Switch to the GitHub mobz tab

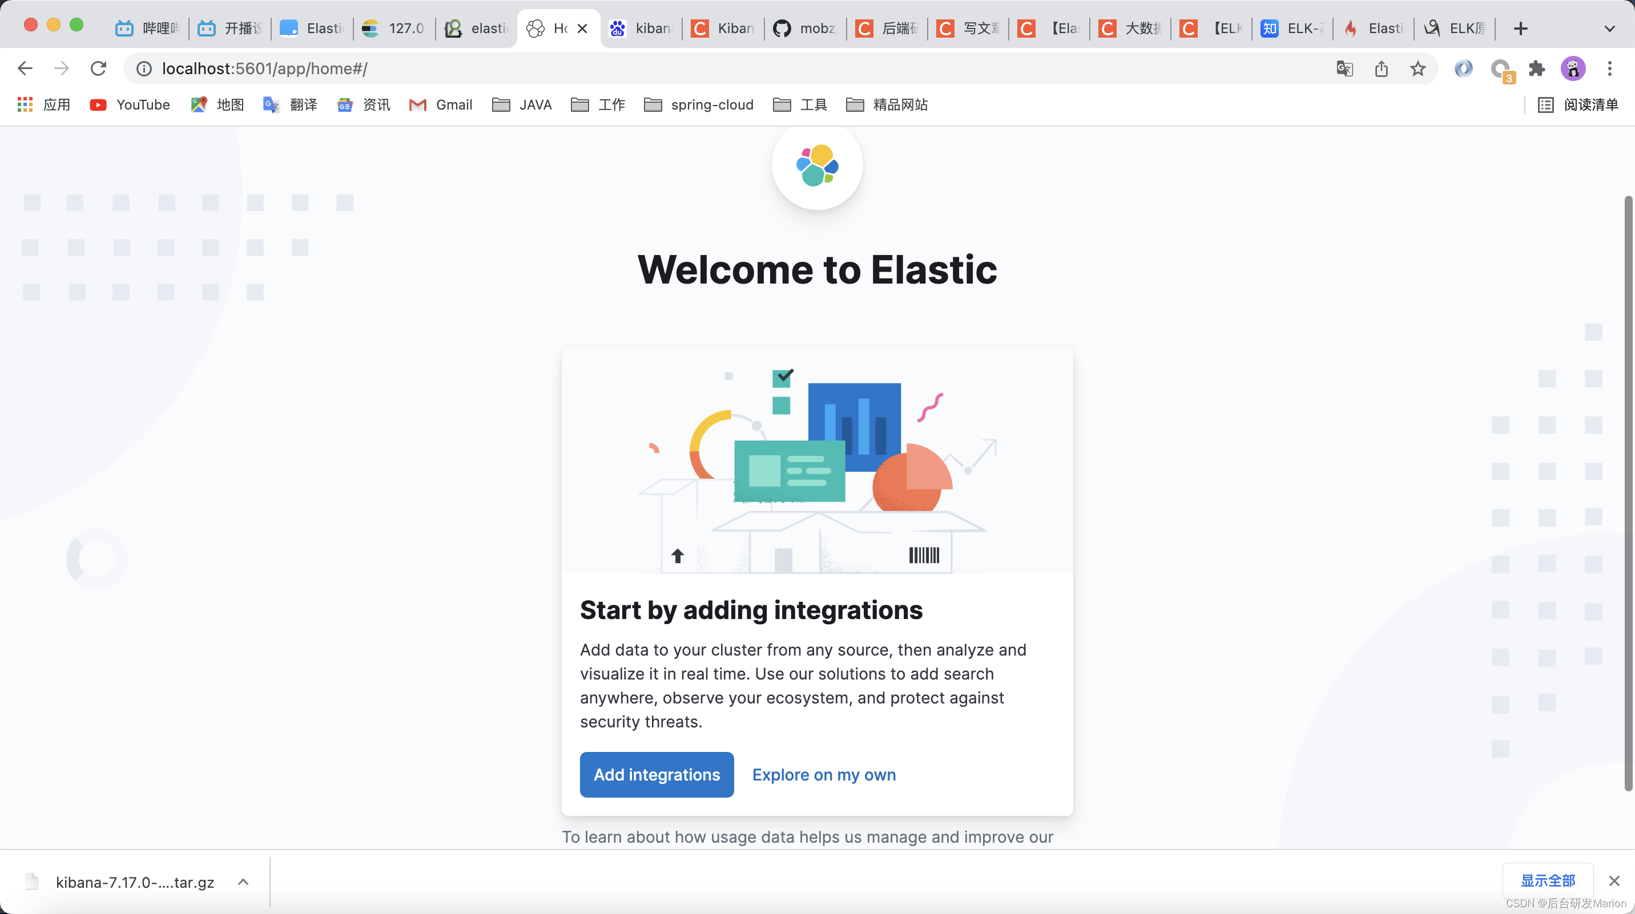(805, 29)
